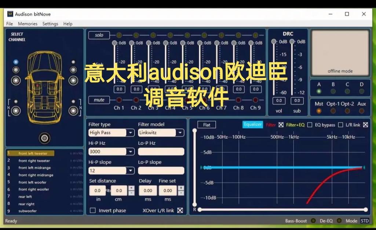Screen dimensions: 376x230
Task: Click the solo button
Action: [x=99, y=35]
